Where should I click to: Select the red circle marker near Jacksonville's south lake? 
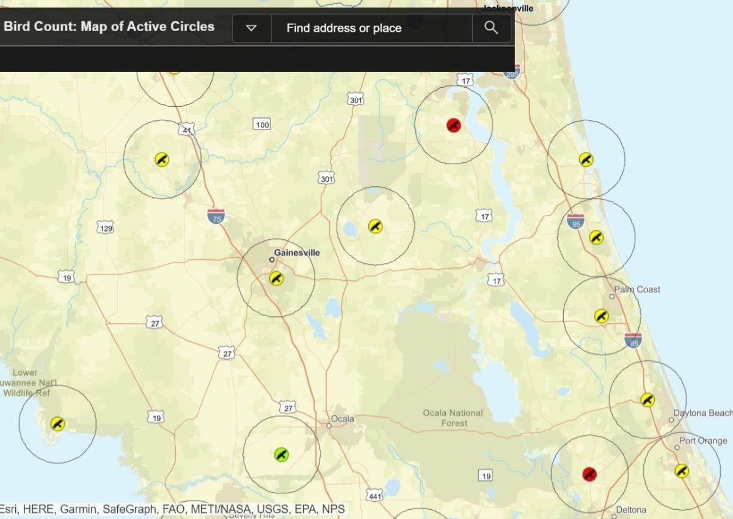453,123
